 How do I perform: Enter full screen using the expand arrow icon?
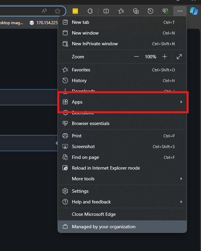[179, 57]
